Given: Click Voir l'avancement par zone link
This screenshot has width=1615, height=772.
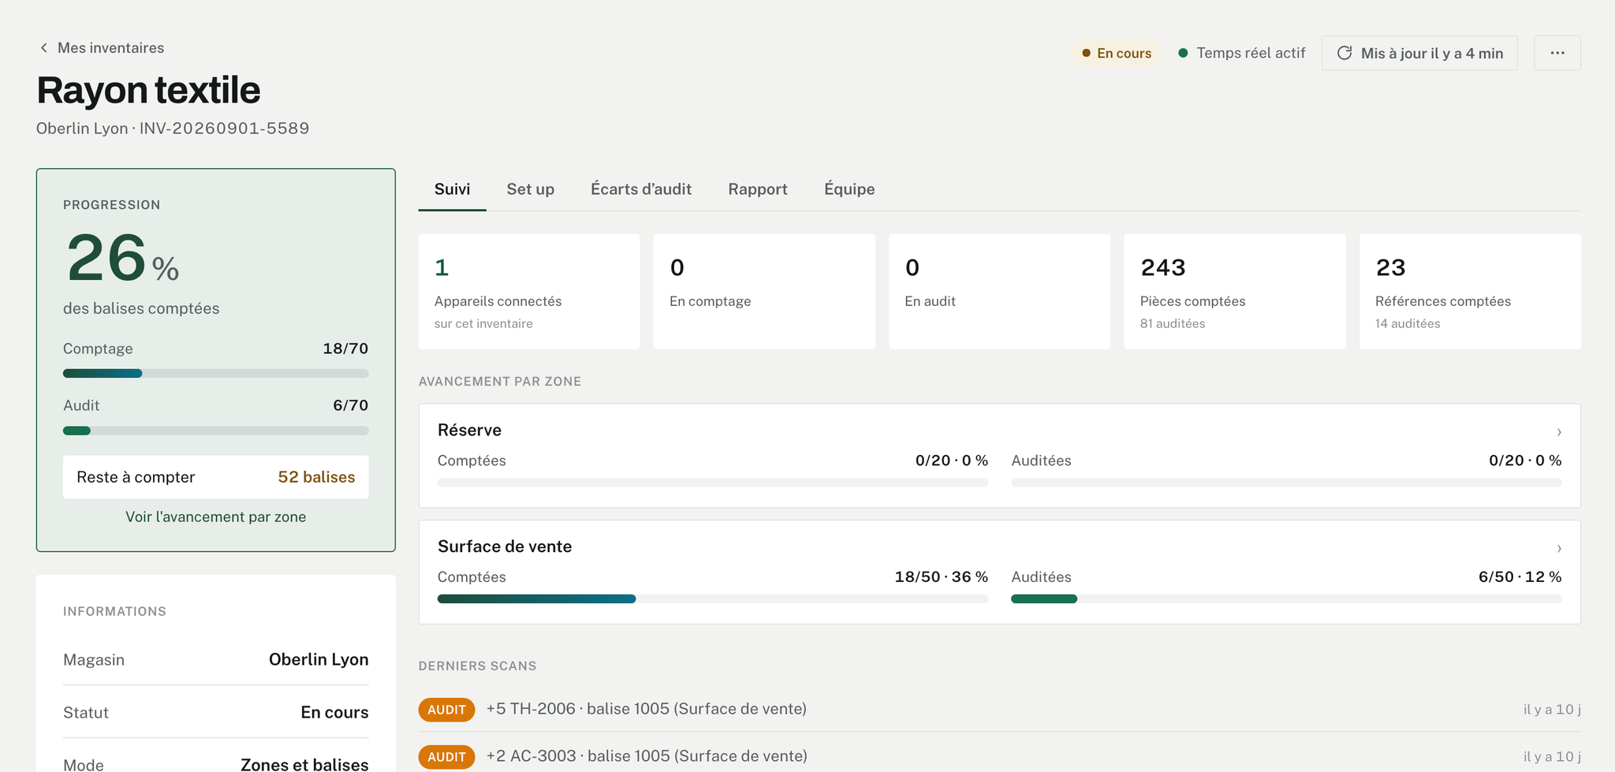Looking at the screenshot, I should point(215,517).
